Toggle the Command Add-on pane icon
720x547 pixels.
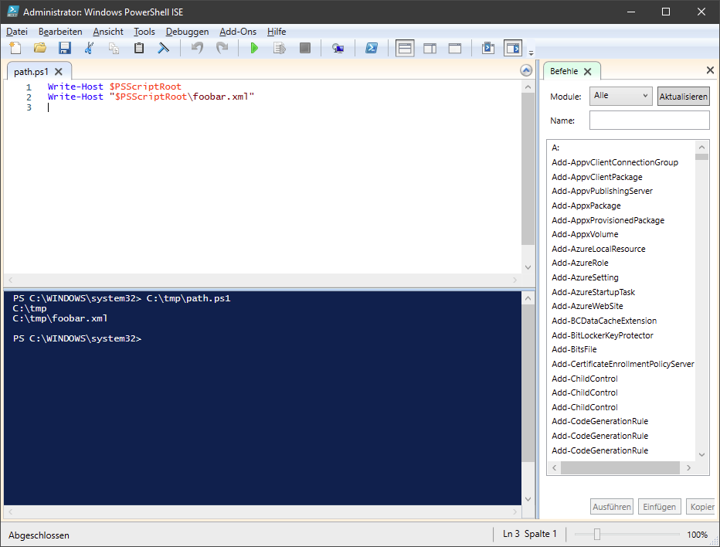click(x=513, y=48)
